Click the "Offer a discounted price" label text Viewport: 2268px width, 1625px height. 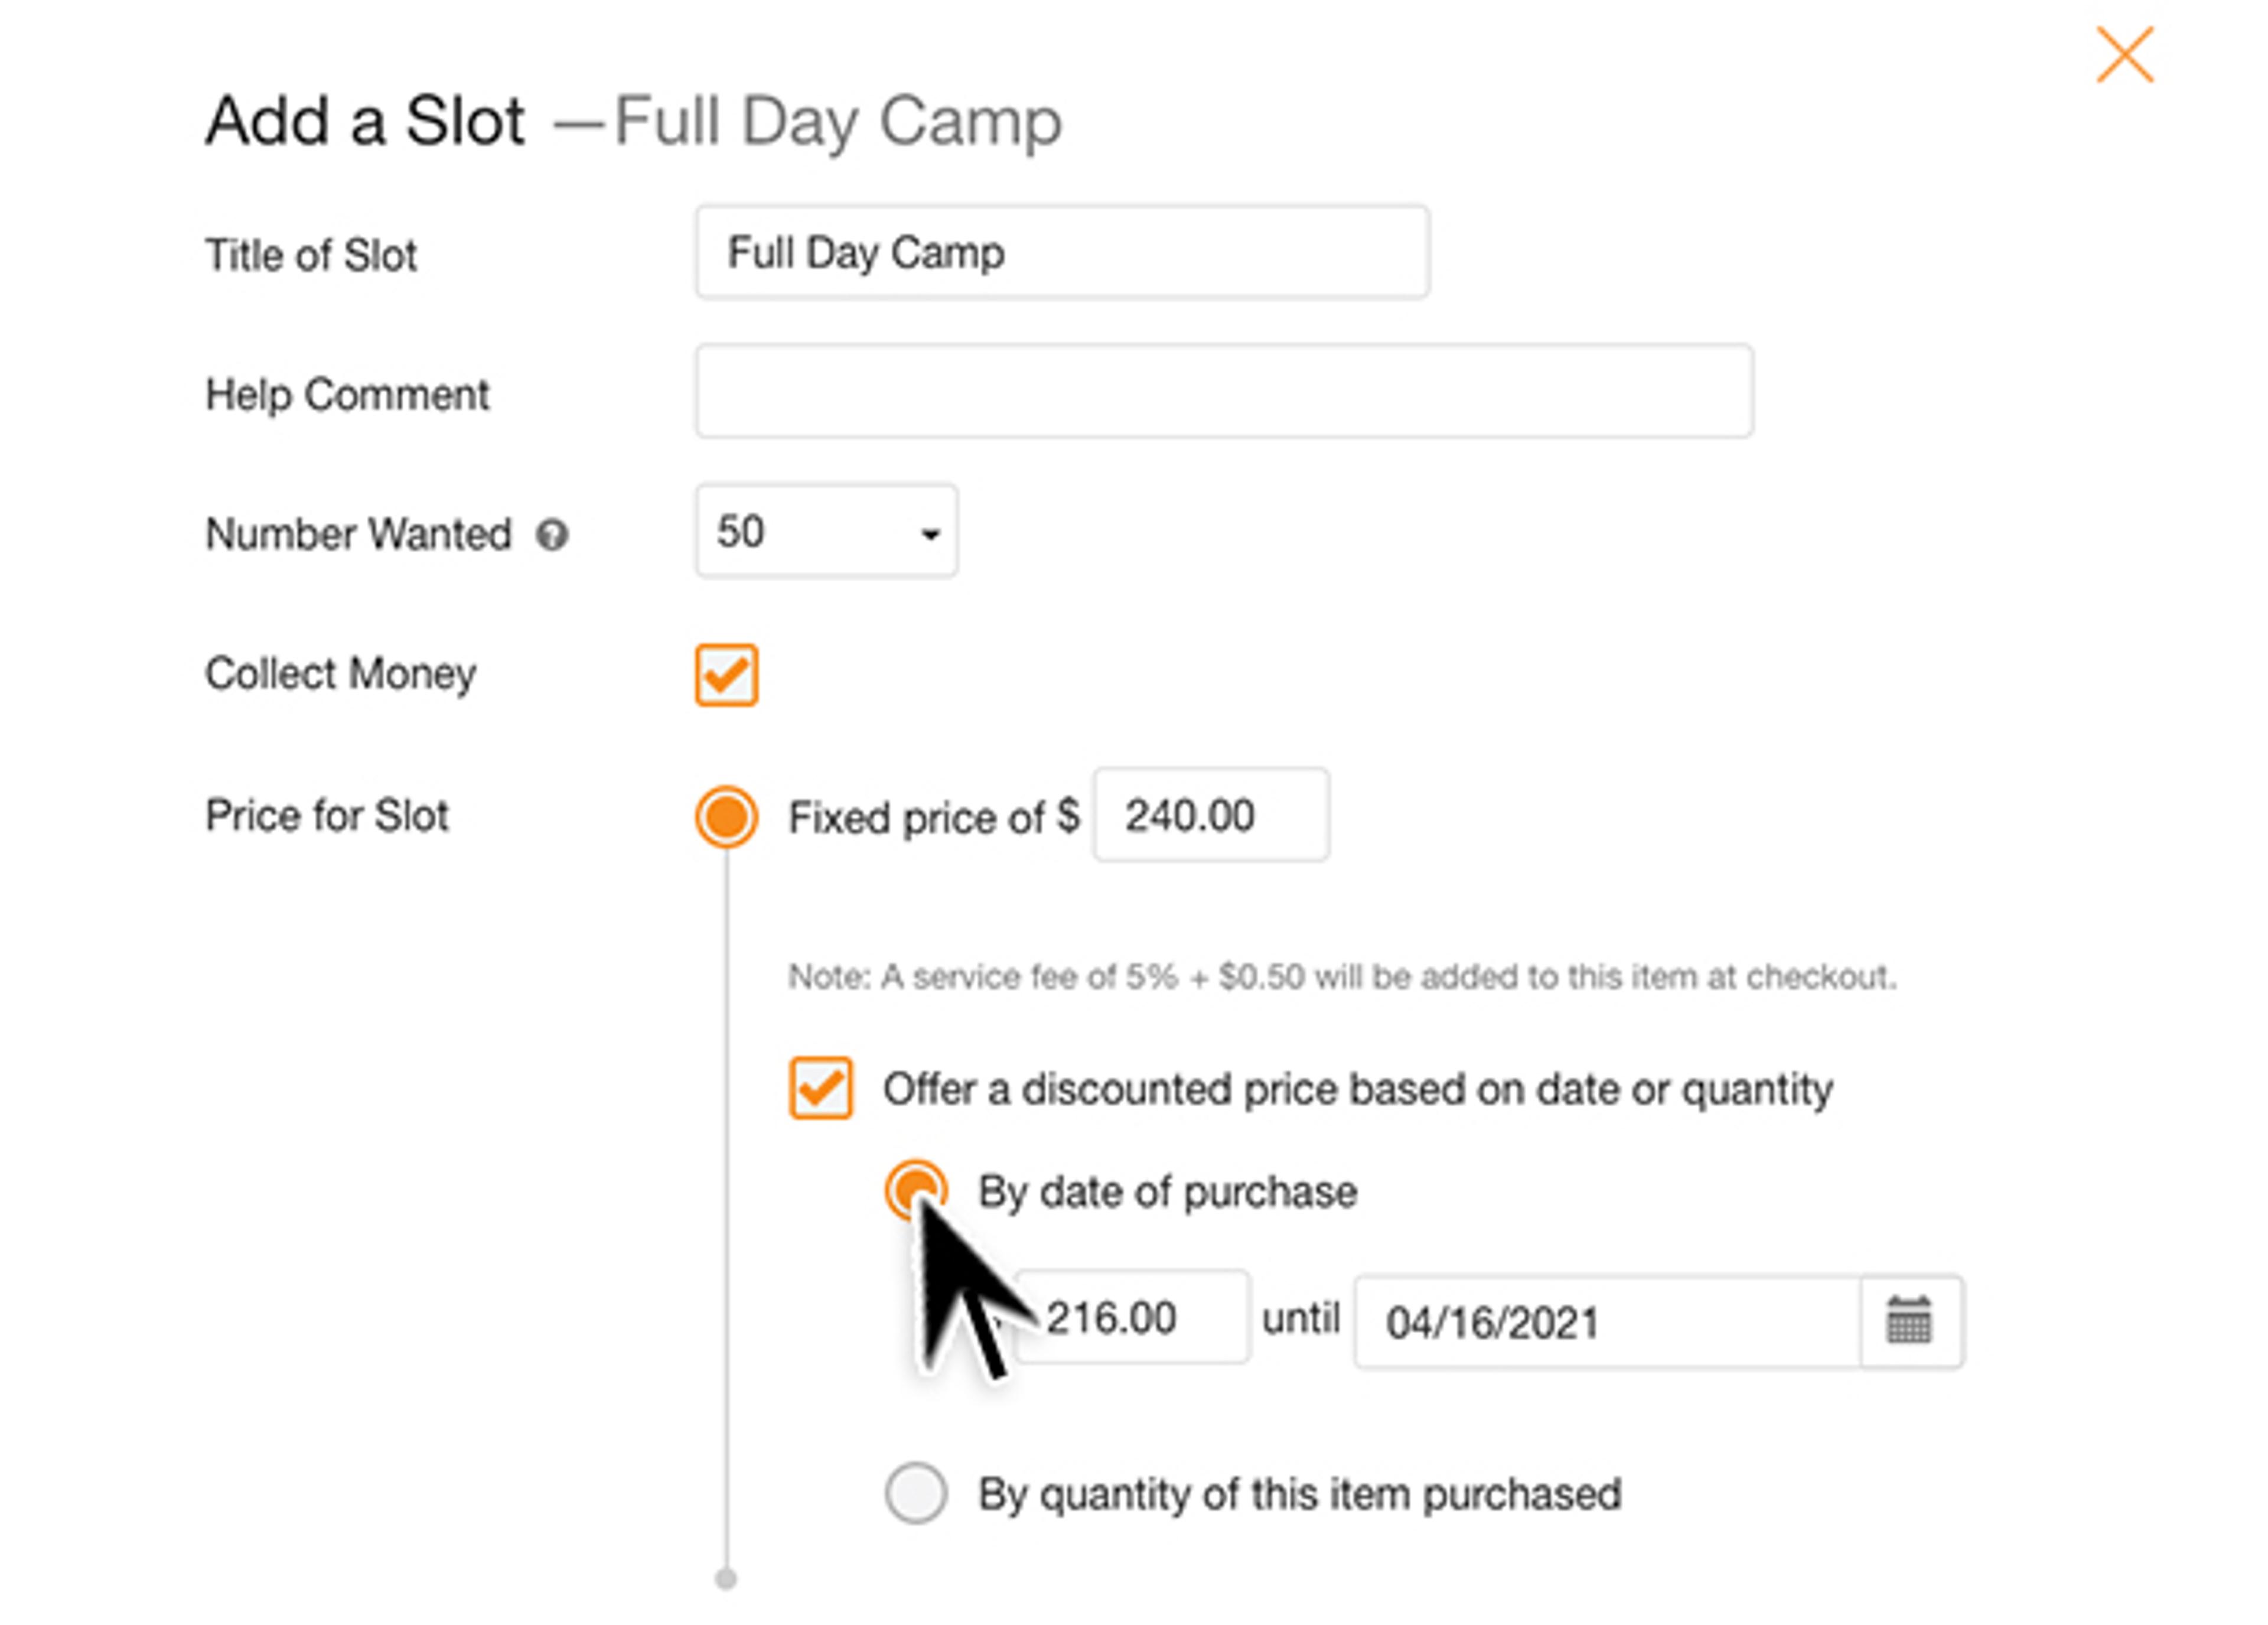pos(1357,1089)
